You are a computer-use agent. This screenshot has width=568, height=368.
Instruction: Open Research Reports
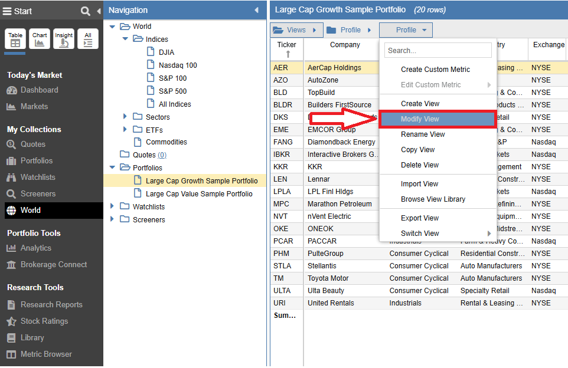point(44,305)
